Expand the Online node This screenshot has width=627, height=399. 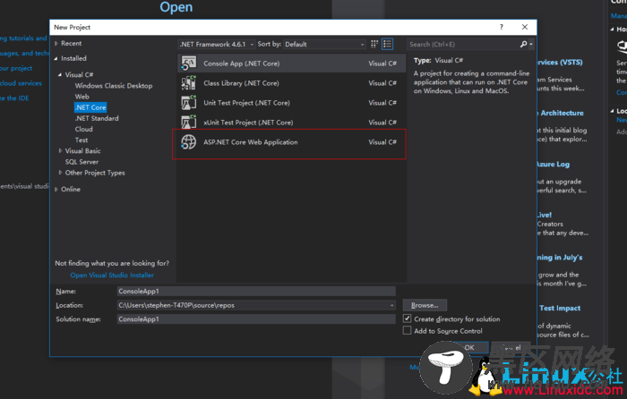[x=56, y=190]
